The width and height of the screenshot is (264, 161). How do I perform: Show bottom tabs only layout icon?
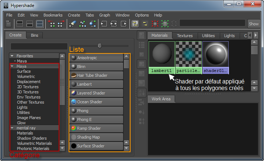pos(29,24)
